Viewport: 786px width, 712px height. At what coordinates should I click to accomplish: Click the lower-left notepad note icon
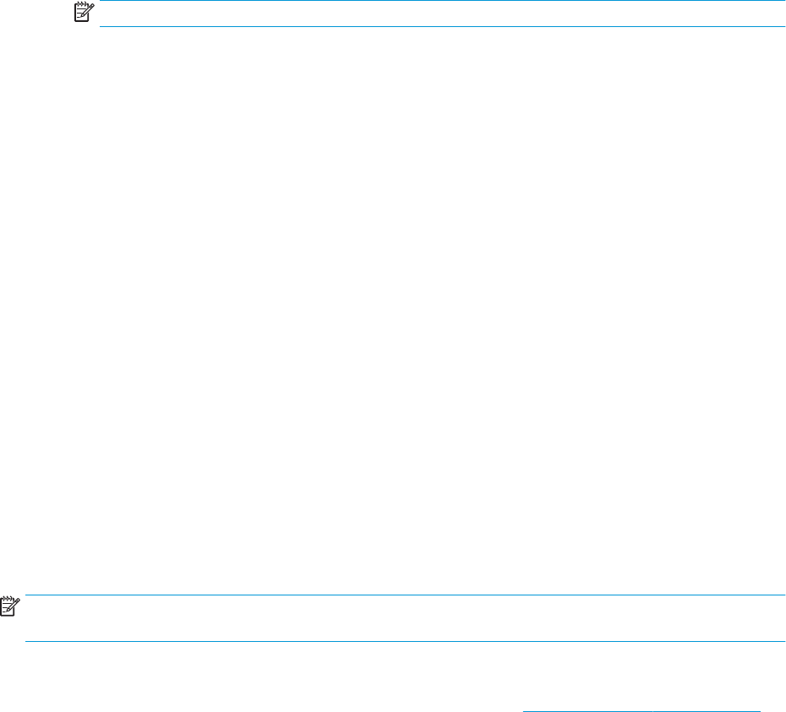(10, 606)
